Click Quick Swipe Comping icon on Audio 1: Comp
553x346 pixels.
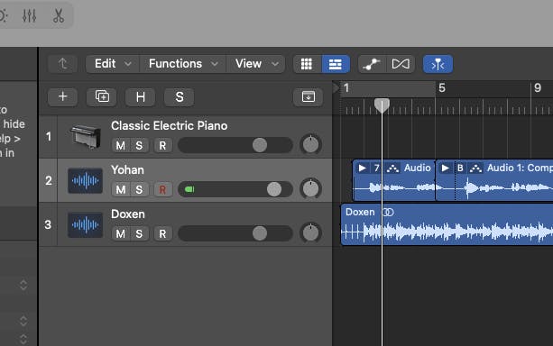[475, 168]
